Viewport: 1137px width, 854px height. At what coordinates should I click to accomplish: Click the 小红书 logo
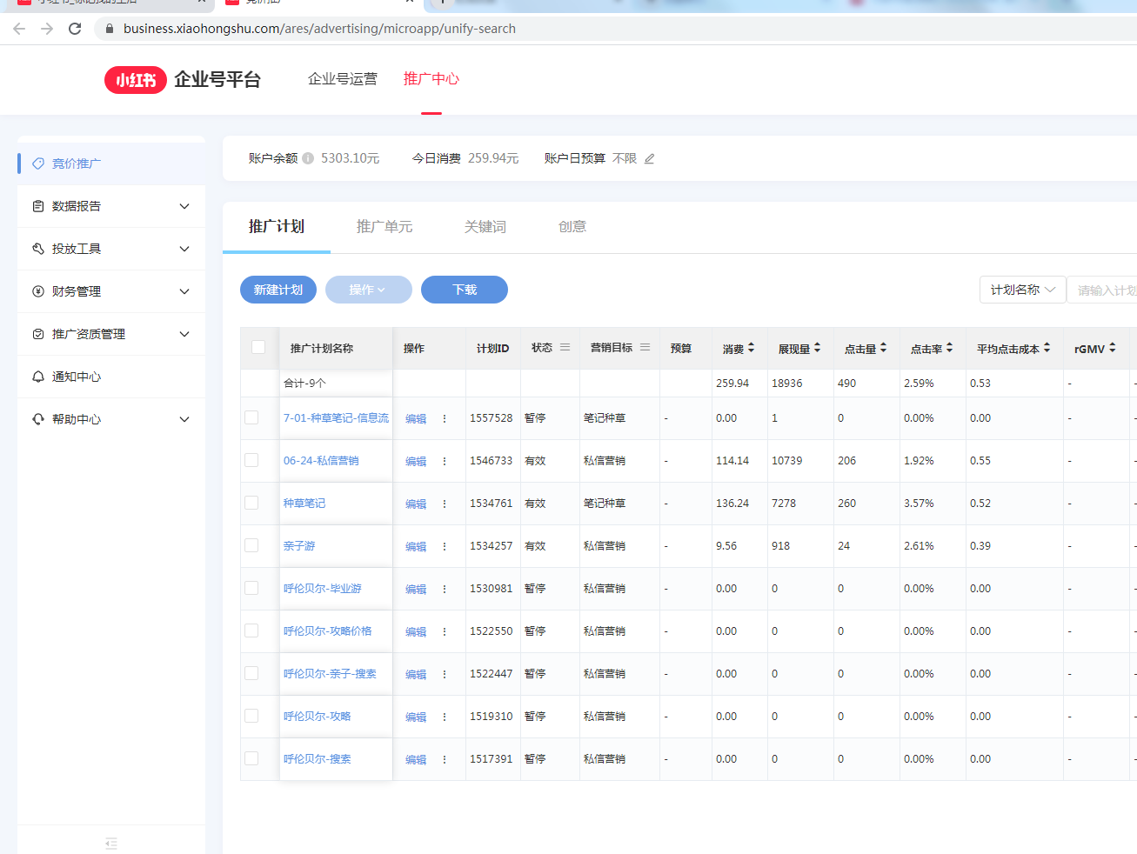point(135,79)
